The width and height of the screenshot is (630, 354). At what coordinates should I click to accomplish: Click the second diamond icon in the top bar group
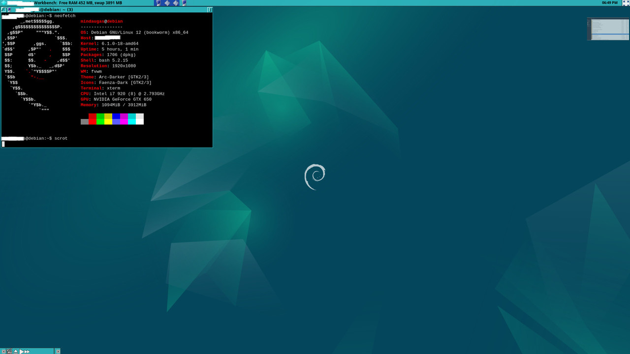pyautogui.click(x=176, y=3)
